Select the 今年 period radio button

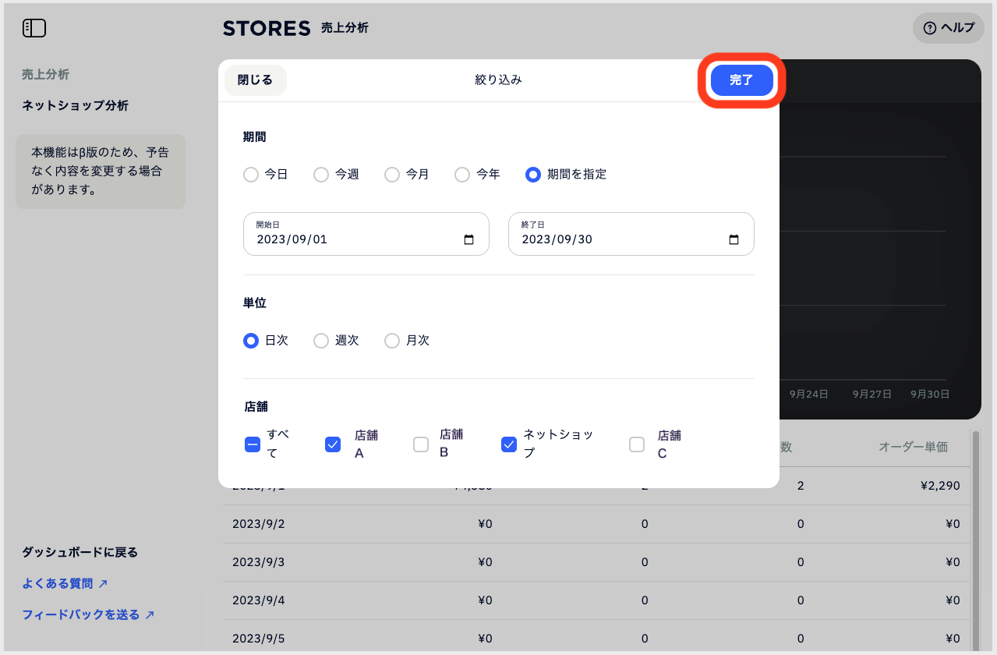pos(462,175)
